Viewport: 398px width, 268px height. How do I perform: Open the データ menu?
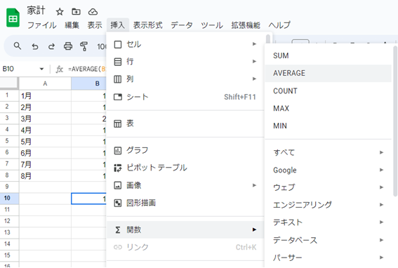coord(182,25)
